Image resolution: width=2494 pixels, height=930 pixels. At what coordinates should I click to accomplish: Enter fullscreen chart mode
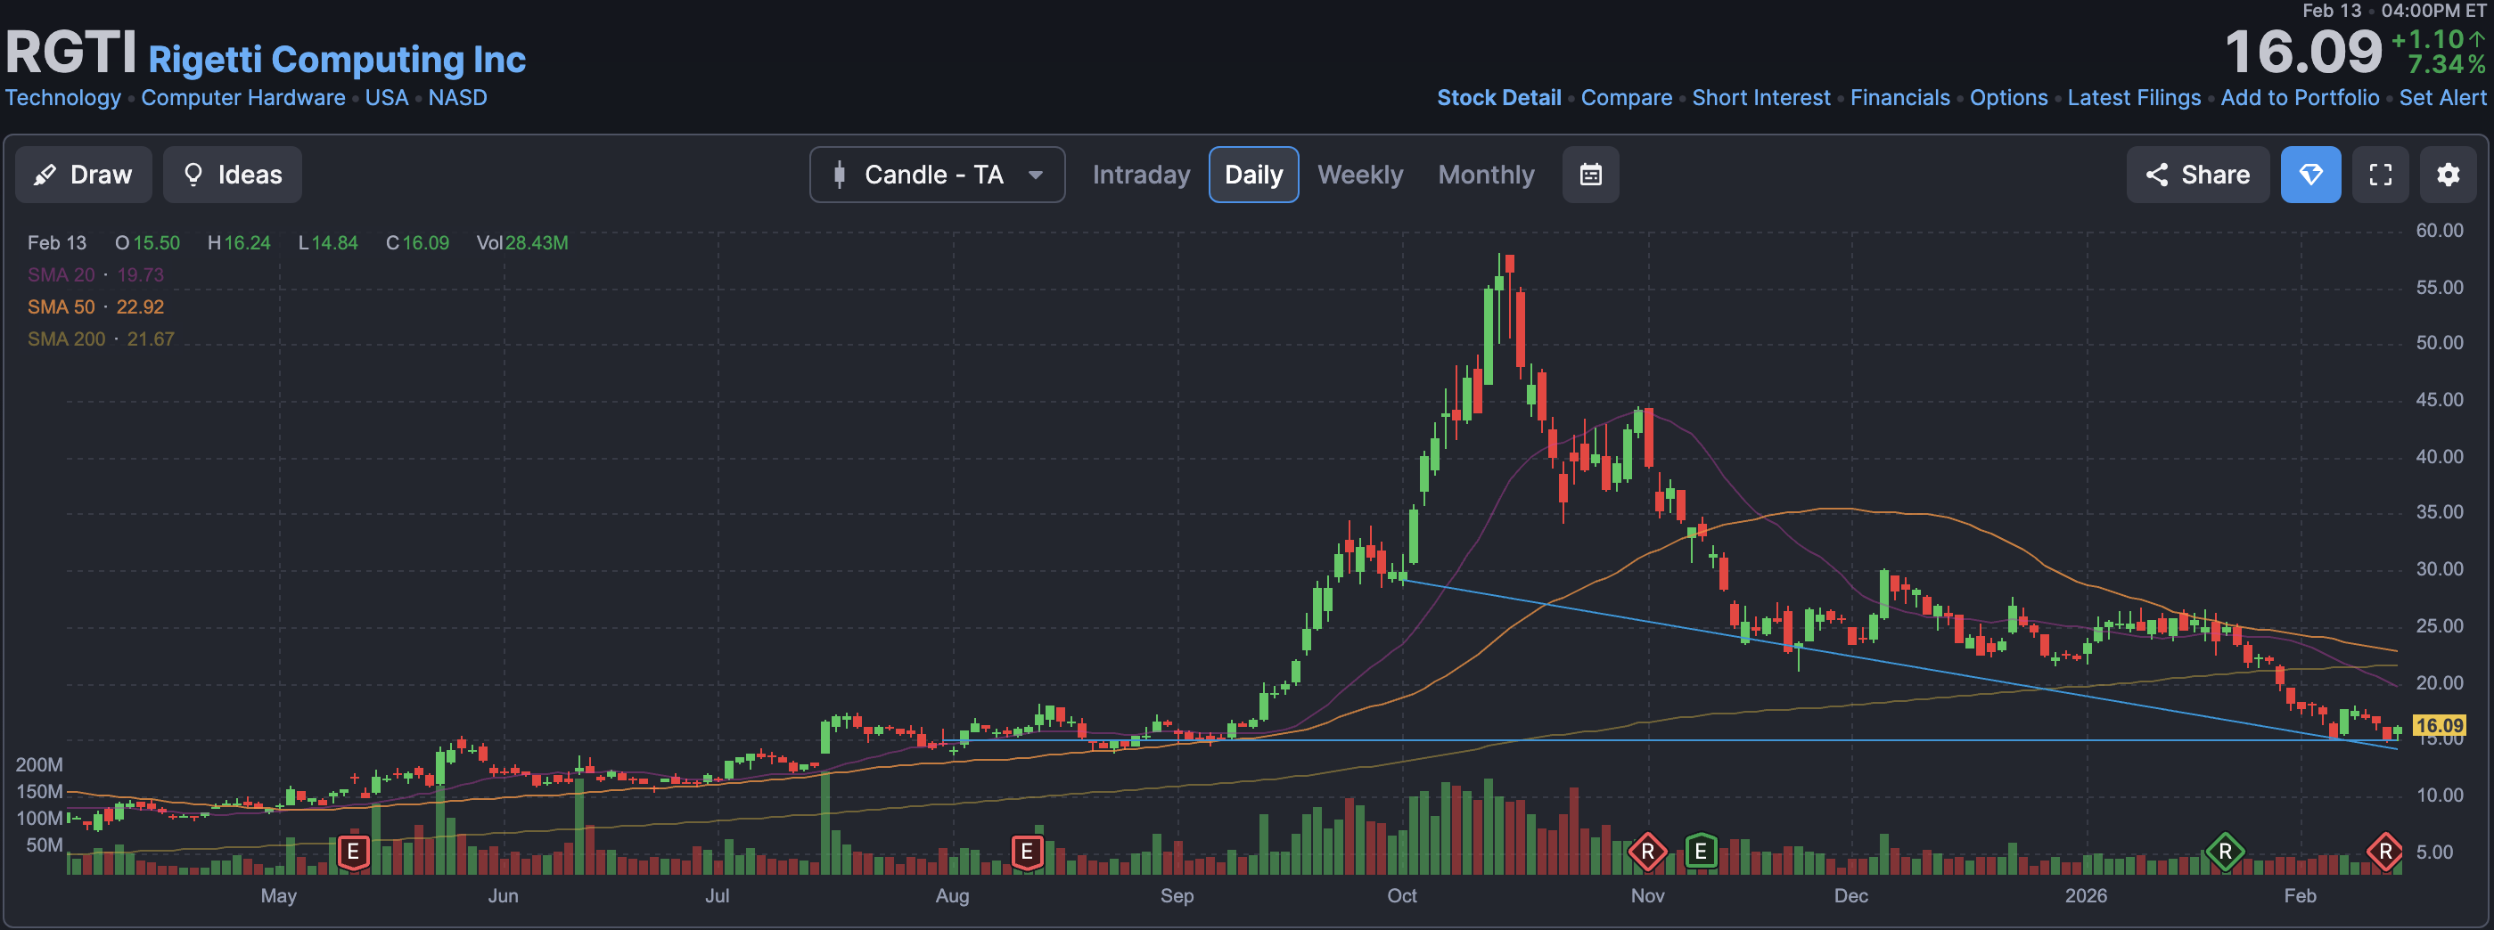(x=2381, y=175)
